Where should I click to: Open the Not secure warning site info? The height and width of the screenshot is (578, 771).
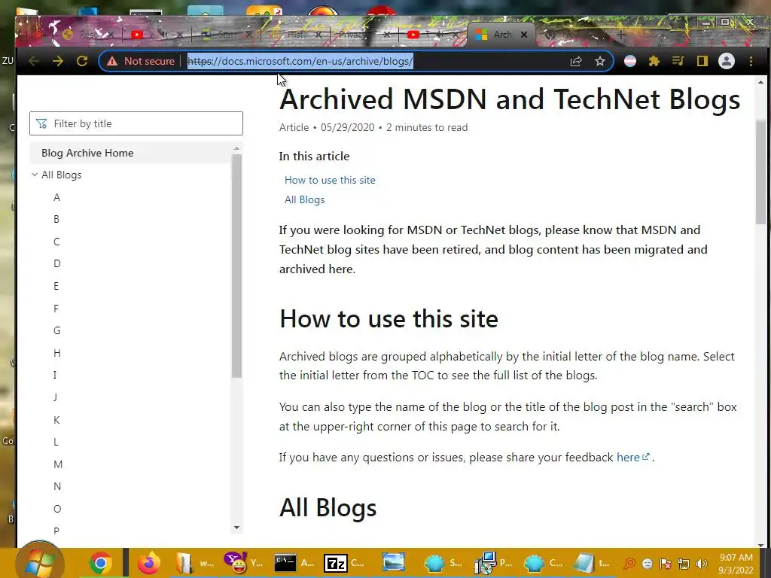pyautogui.click(x=142, y=61)
